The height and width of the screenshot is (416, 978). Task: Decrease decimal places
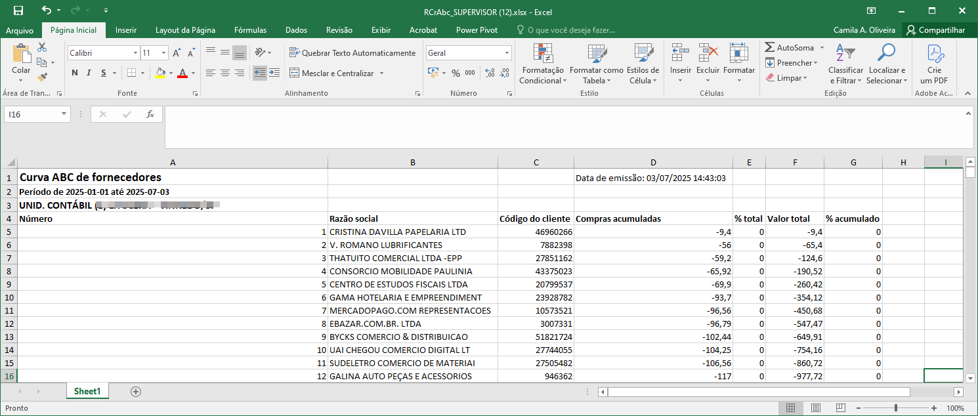click(503, 73)
